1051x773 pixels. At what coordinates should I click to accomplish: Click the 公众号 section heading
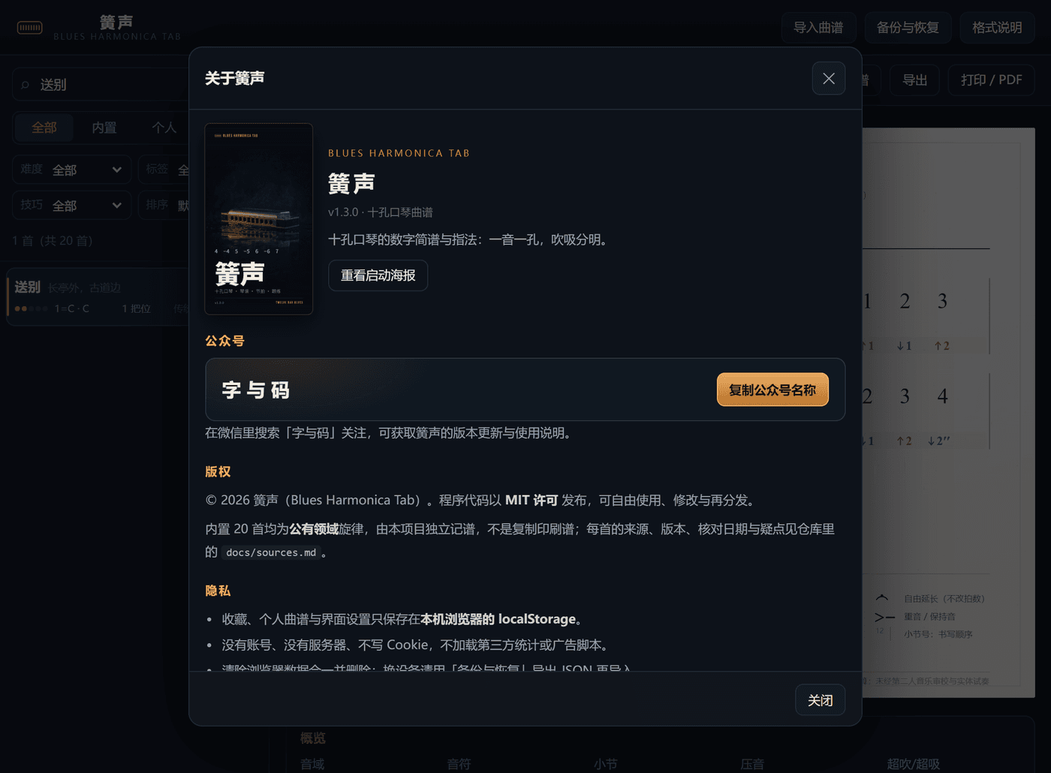(224, 341)
